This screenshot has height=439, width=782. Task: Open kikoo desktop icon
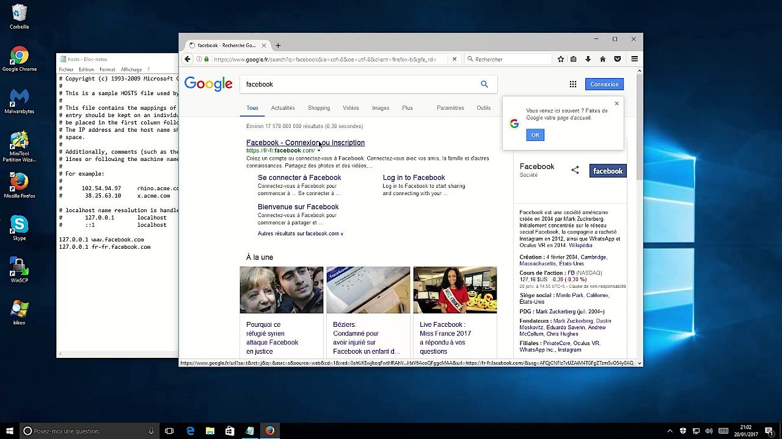click(x=20, y=313)
